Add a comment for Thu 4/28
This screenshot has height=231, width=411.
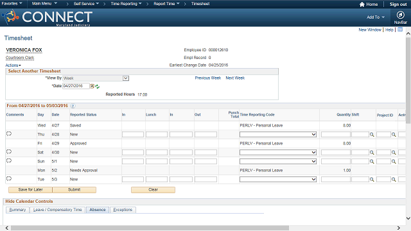[9, 134]
